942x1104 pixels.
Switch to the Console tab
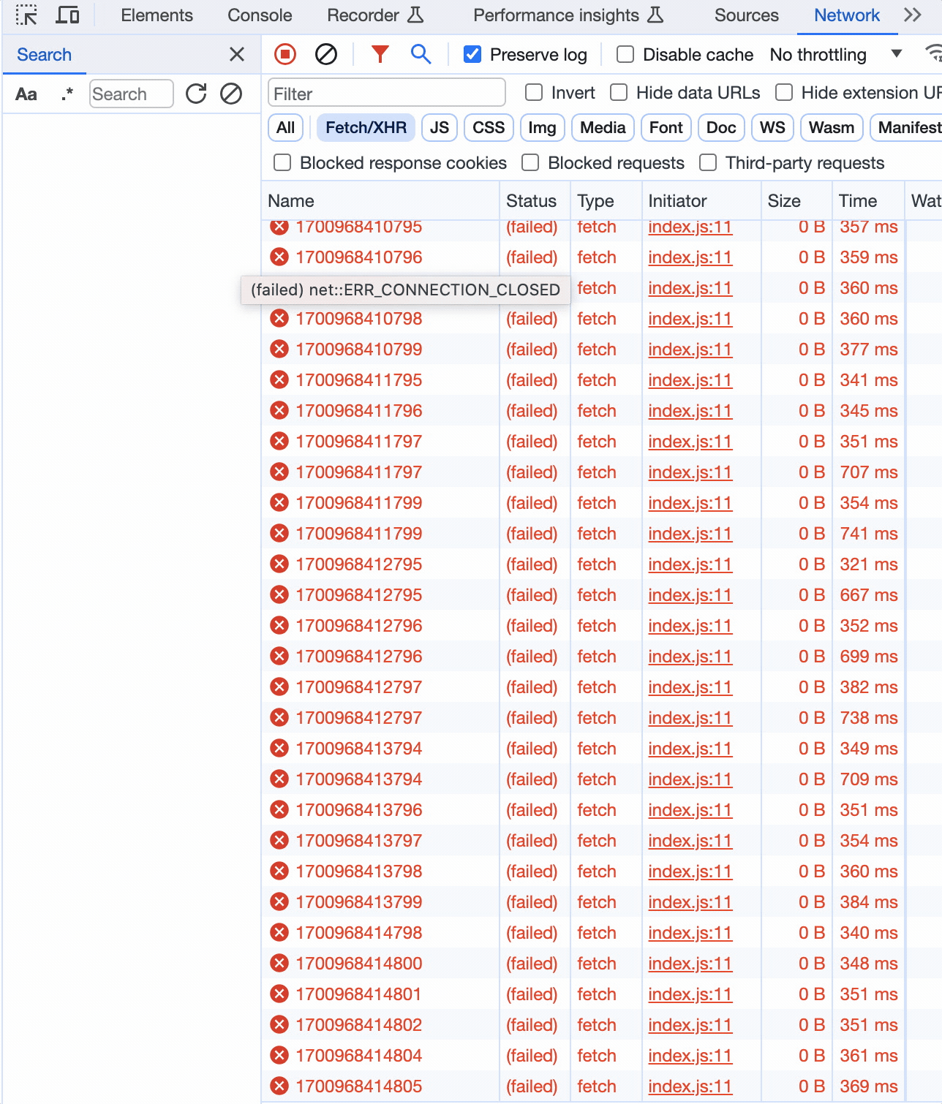[260, 15]
